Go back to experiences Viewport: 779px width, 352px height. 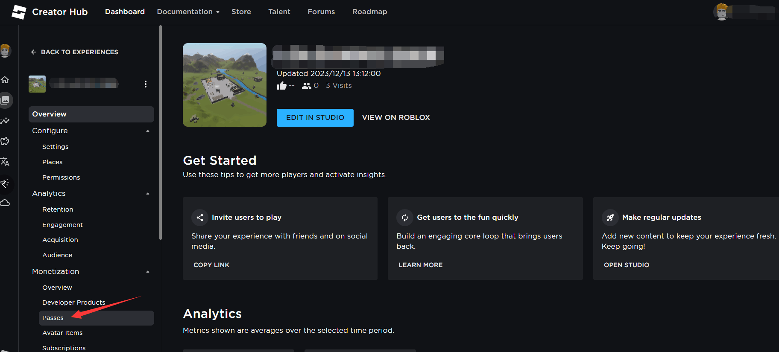pos(74,52)
